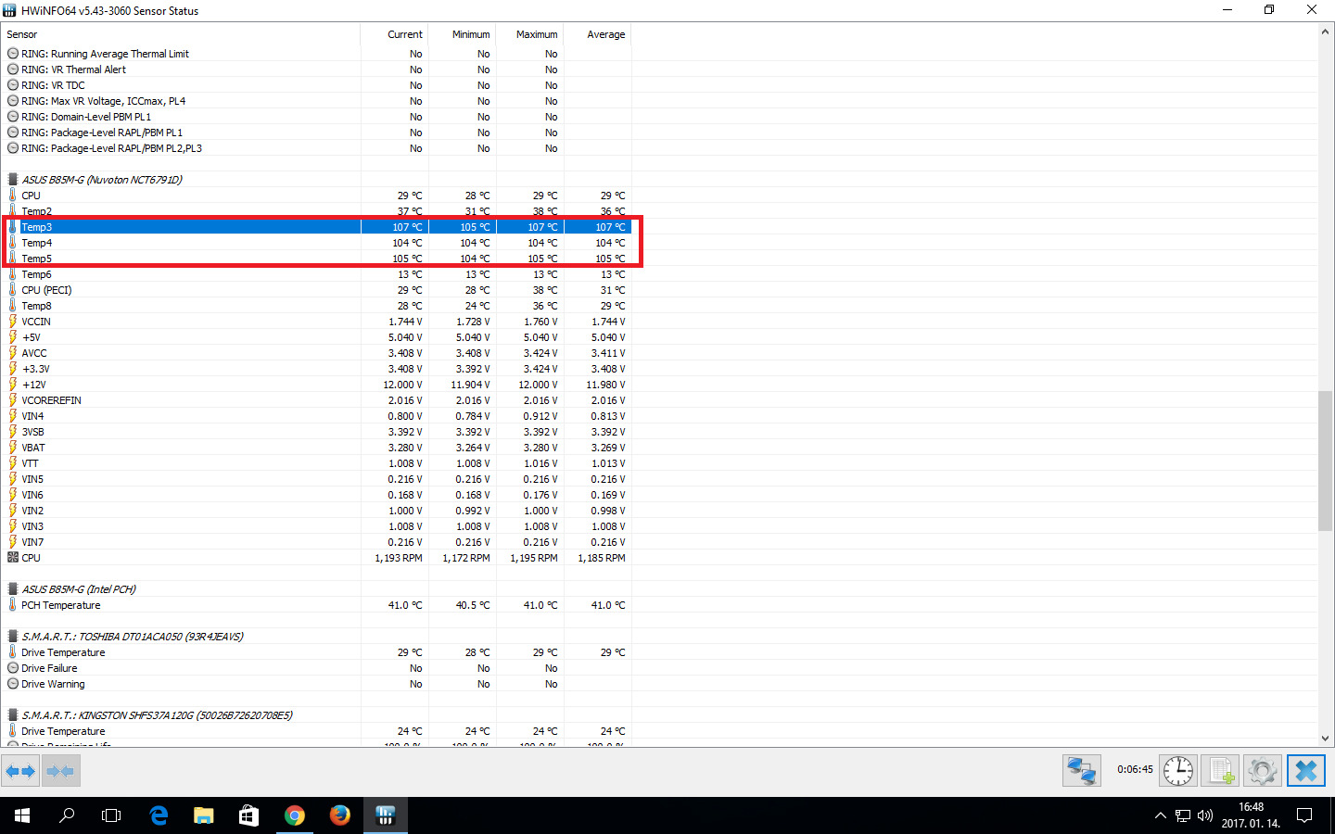Select the AVCC voltage row
The image size is (1335, 834).
[x=317, y=353]
